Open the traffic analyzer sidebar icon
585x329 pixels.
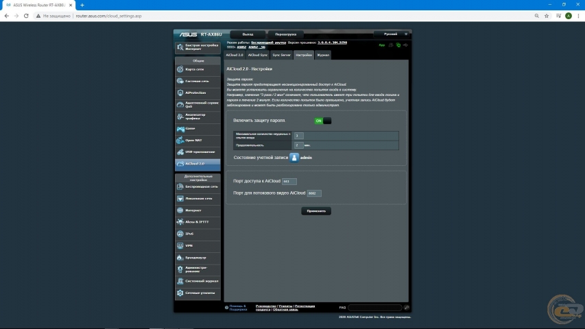[x=180, y=117]
